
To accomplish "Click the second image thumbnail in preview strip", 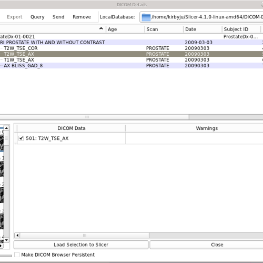I will coord(2,169).
